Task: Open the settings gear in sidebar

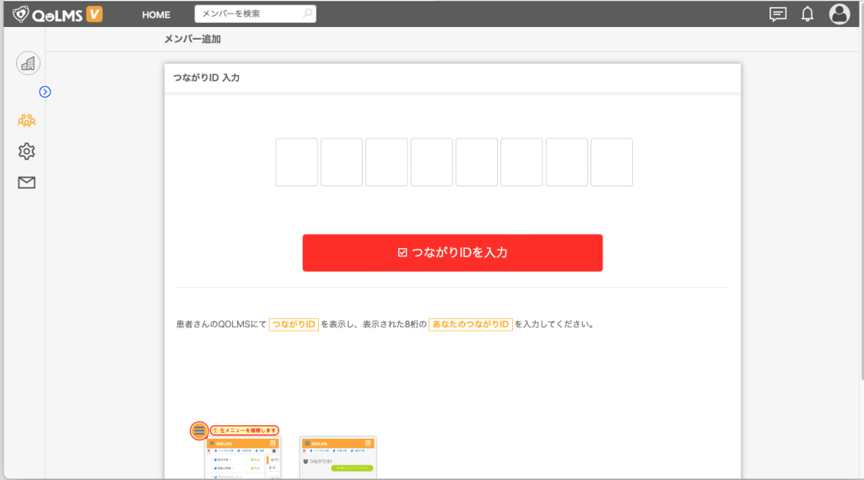Action: (27, 152)
